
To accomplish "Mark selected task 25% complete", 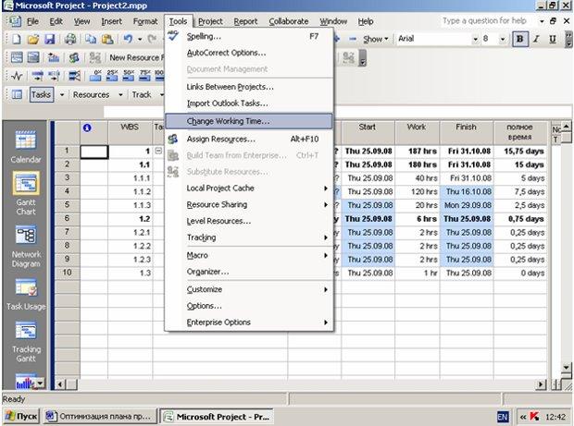I will tap(112, 76).
